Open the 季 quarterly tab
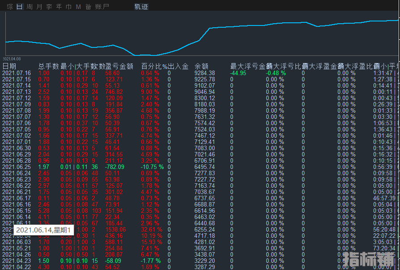 pos(49,7)
